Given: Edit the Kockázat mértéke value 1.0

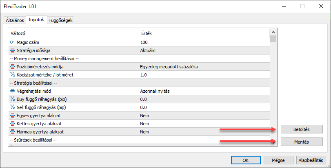Looking at the screenshot, I should coord(204,75).
